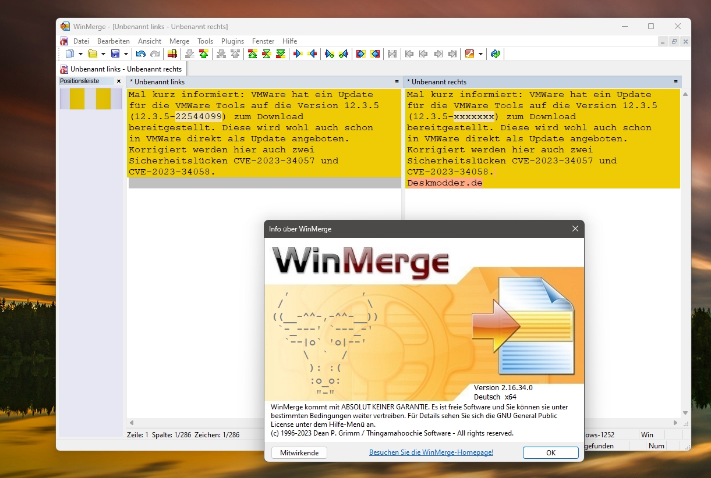Open the Ansicht menu
The width and height of the screenshot is (711, 478).
(150, 41)
